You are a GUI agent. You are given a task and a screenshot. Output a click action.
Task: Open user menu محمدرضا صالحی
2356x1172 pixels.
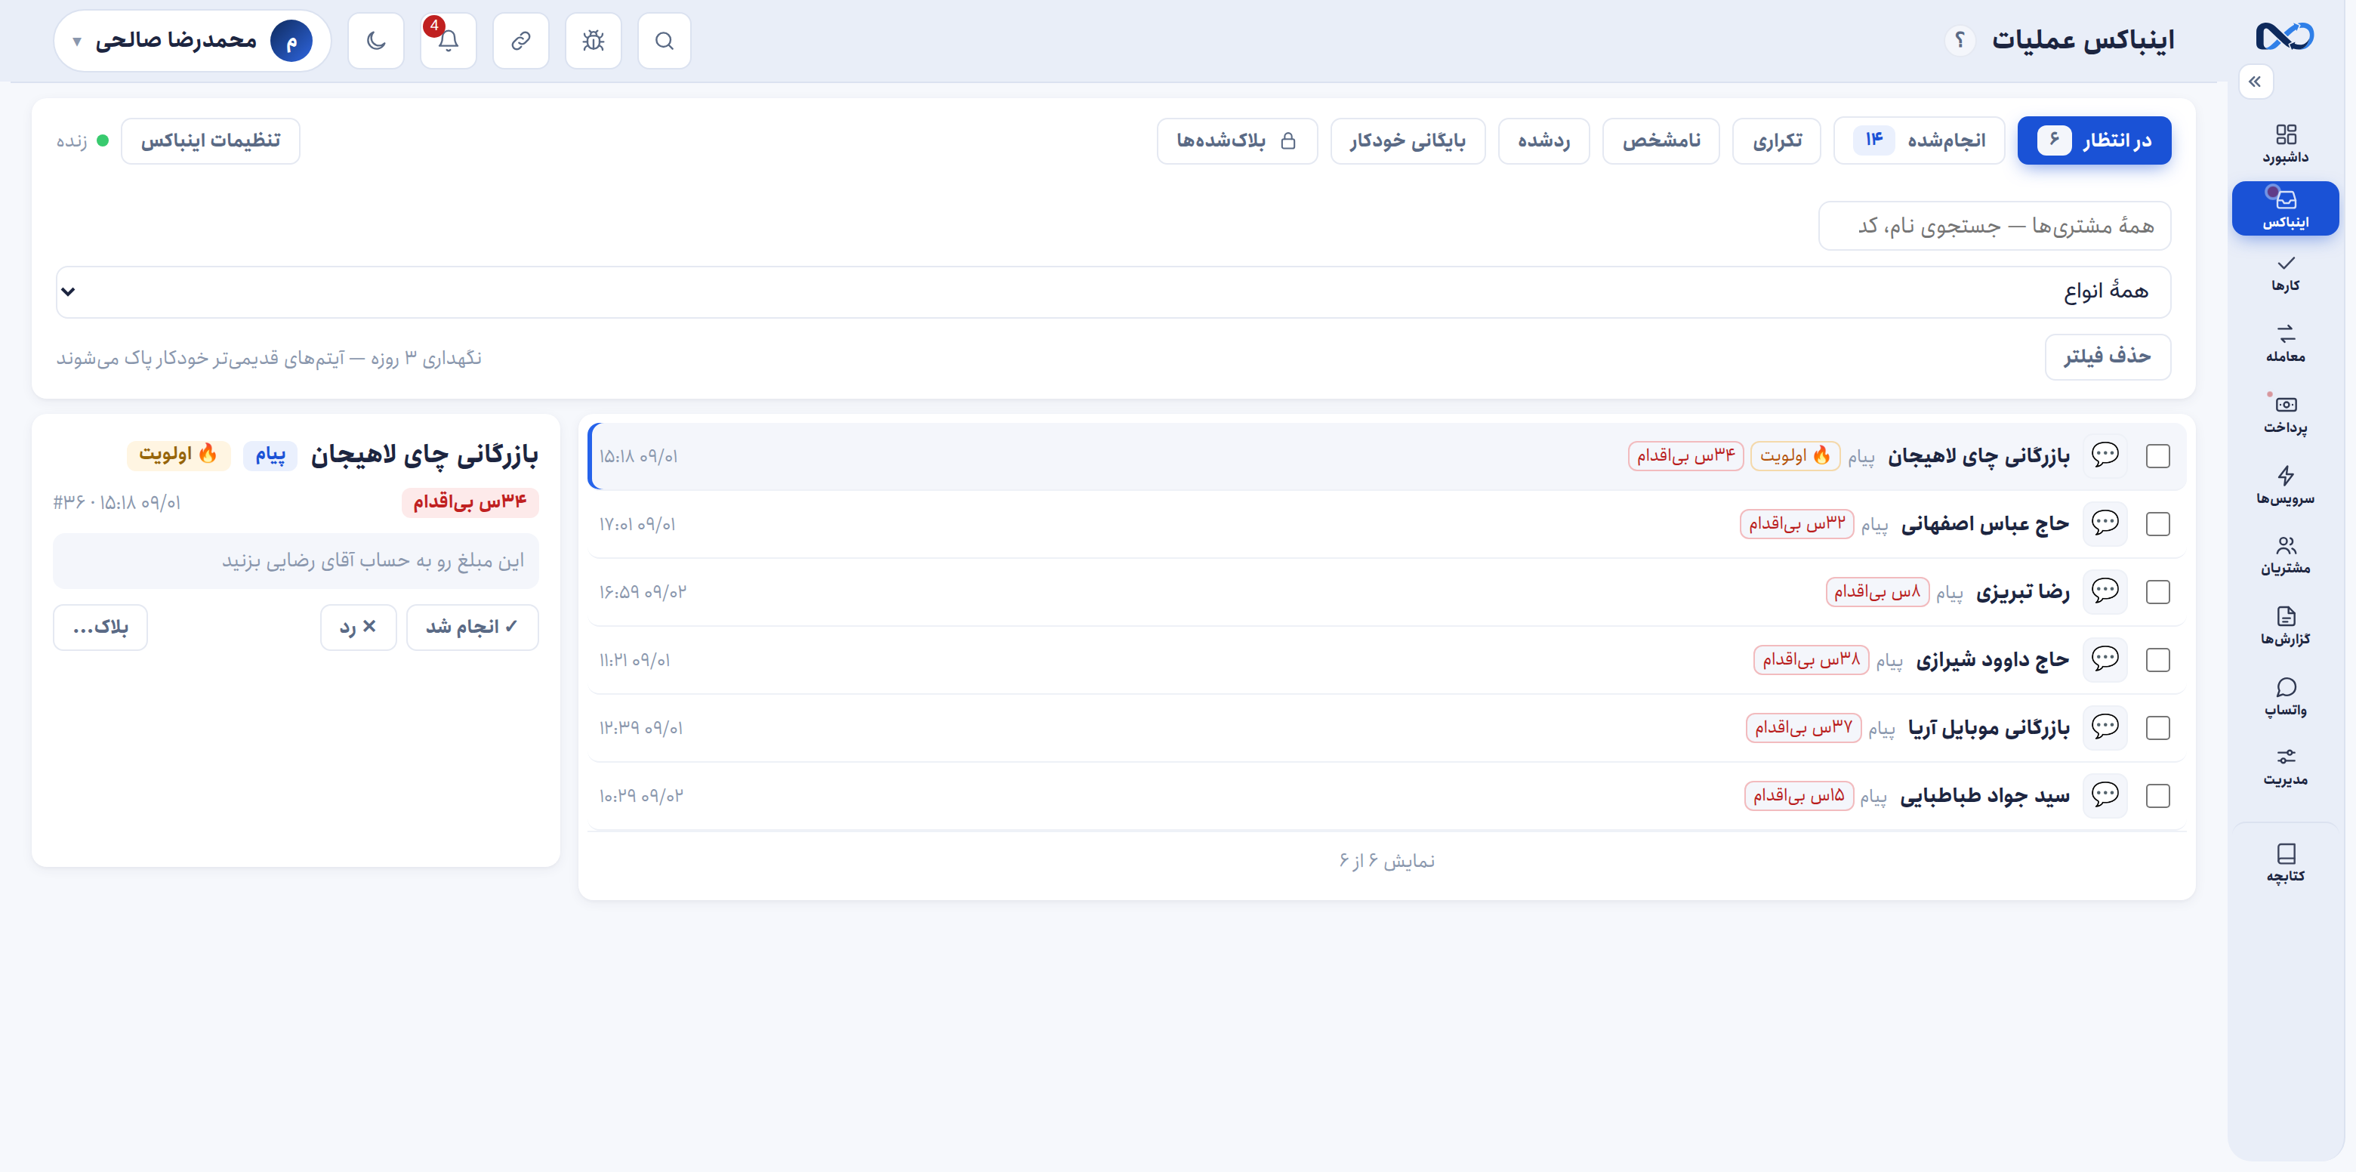pyautogui.click(x=192, y=42)
